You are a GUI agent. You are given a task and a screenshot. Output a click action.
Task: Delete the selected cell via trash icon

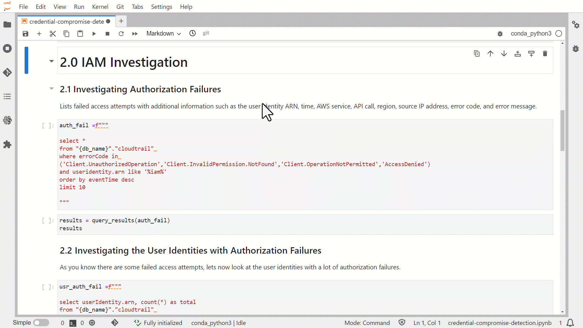(x=545, y=53)
